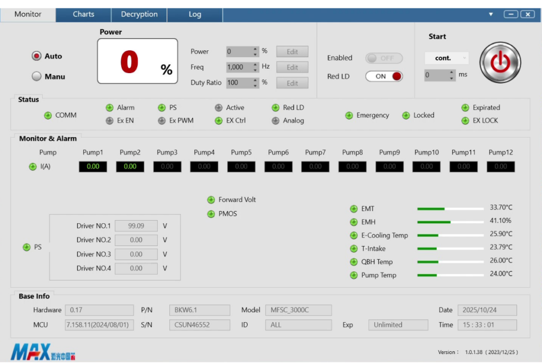
Task: Click the Forward Volt indicator
Action: (211, 200)
